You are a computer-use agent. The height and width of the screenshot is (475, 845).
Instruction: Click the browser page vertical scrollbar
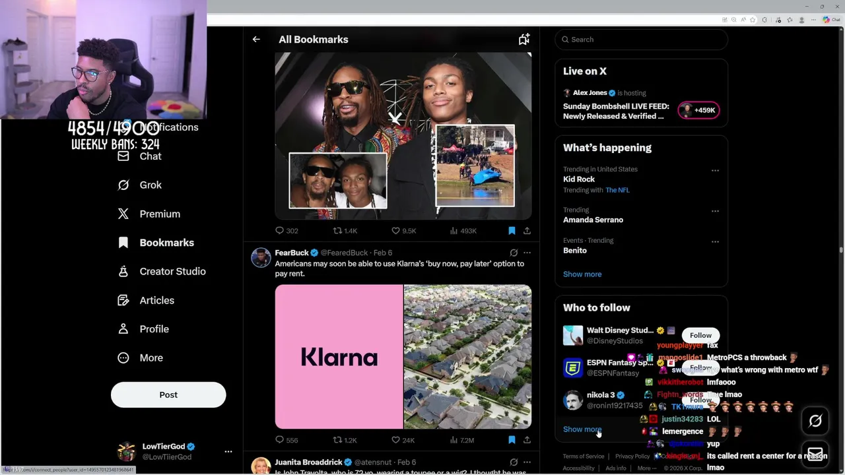(841, 251)
